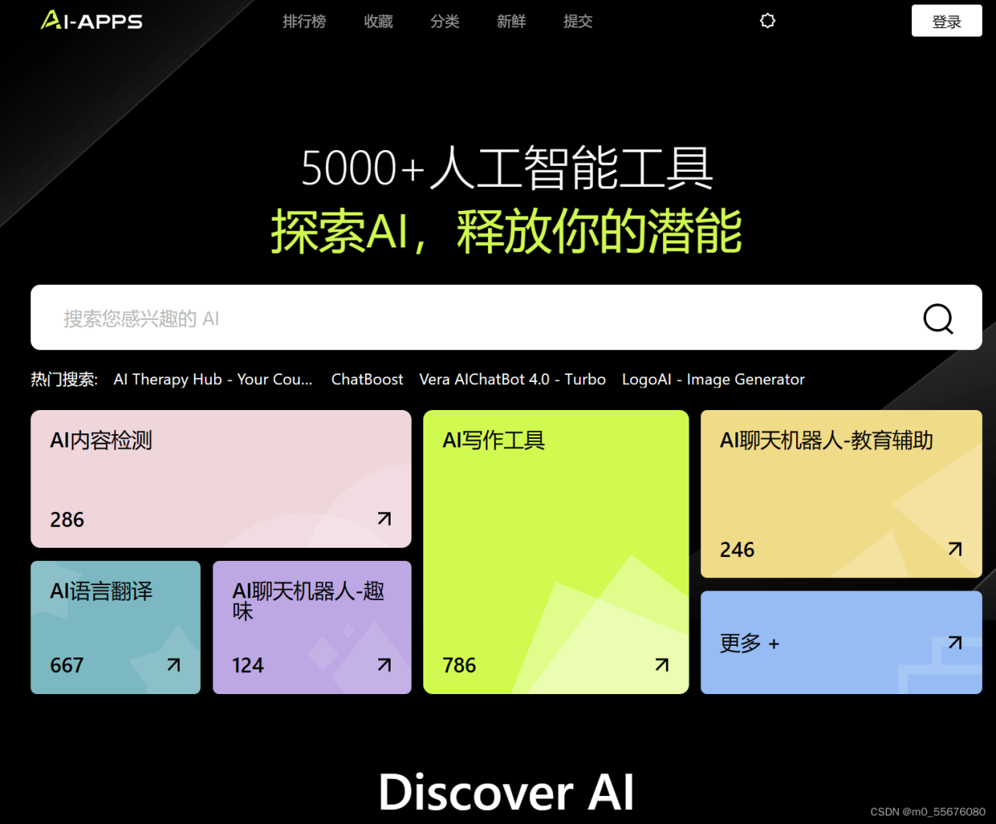This screenshot has width=996, height=824.
Task: Open the 收藏 menu item
Action: (378, 22)
